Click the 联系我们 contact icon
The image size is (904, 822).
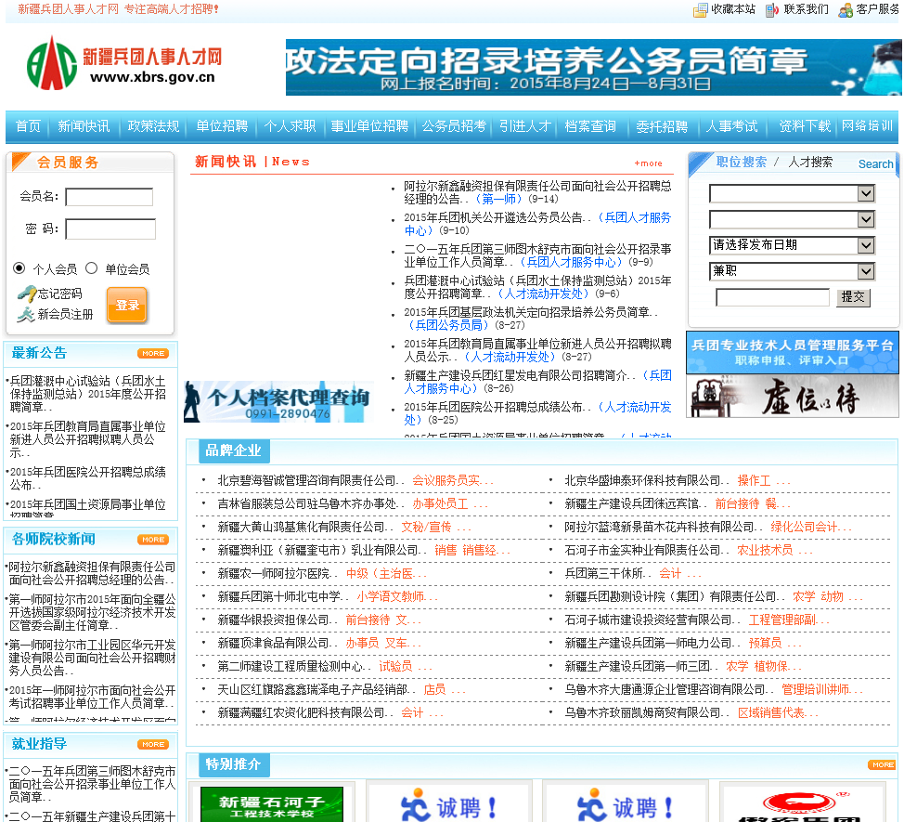click(772, 10)
